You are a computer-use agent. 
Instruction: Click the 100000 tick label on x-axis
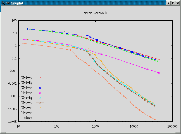(172, 127)
